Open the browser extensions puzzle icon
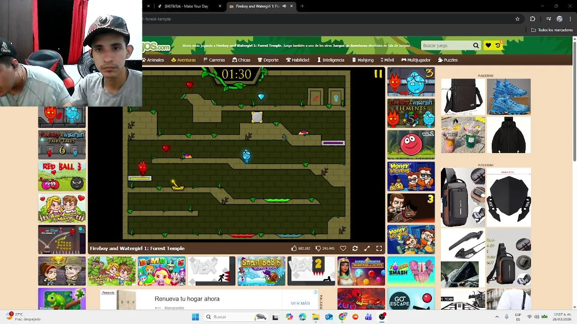 pyautogui.click(x=532, y=19)
